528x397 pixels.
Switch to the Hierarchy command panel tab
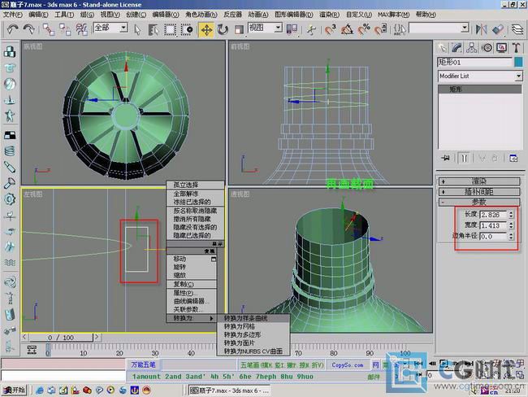[x=472, y=48]
